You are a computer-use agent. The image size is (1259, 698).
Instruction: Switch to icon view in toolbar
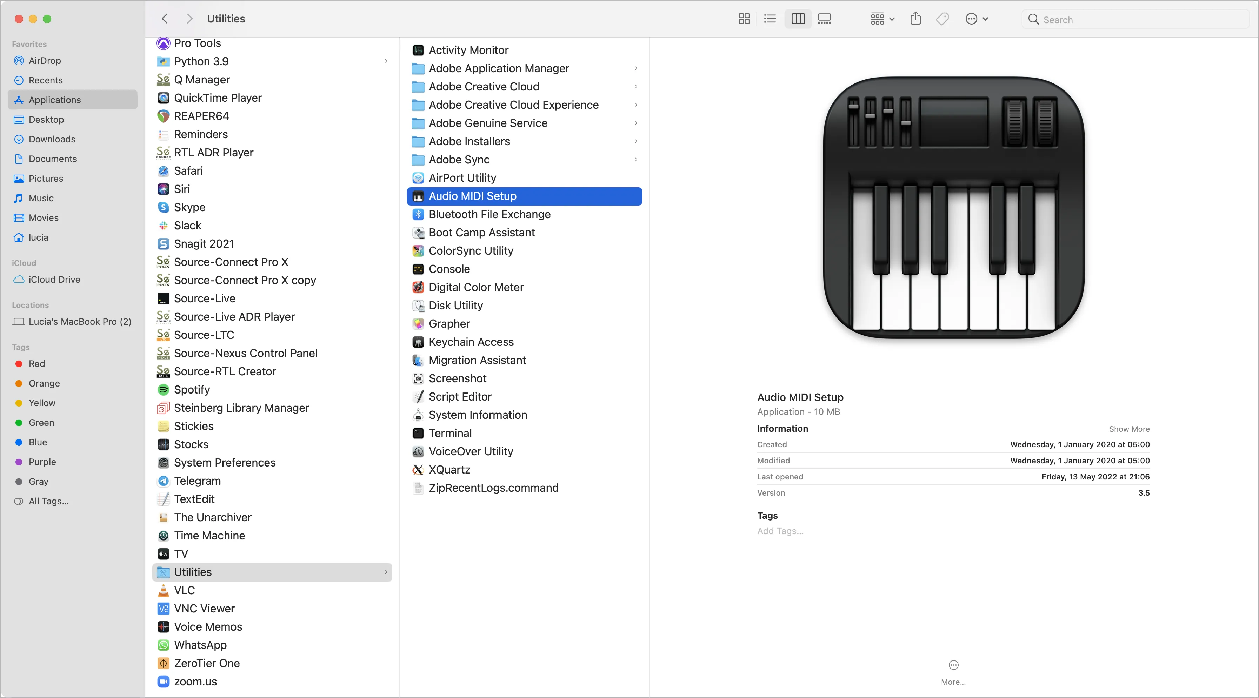pyautogui.click(x=744, y=19)
